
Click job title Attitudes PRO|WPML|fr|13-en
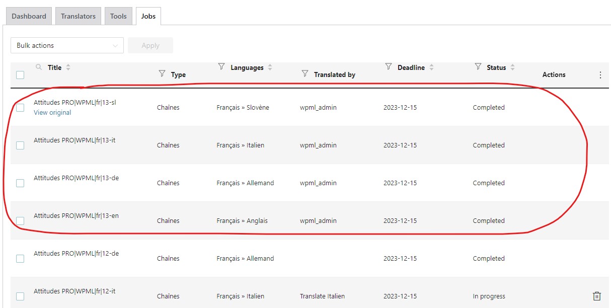[76, 216]
